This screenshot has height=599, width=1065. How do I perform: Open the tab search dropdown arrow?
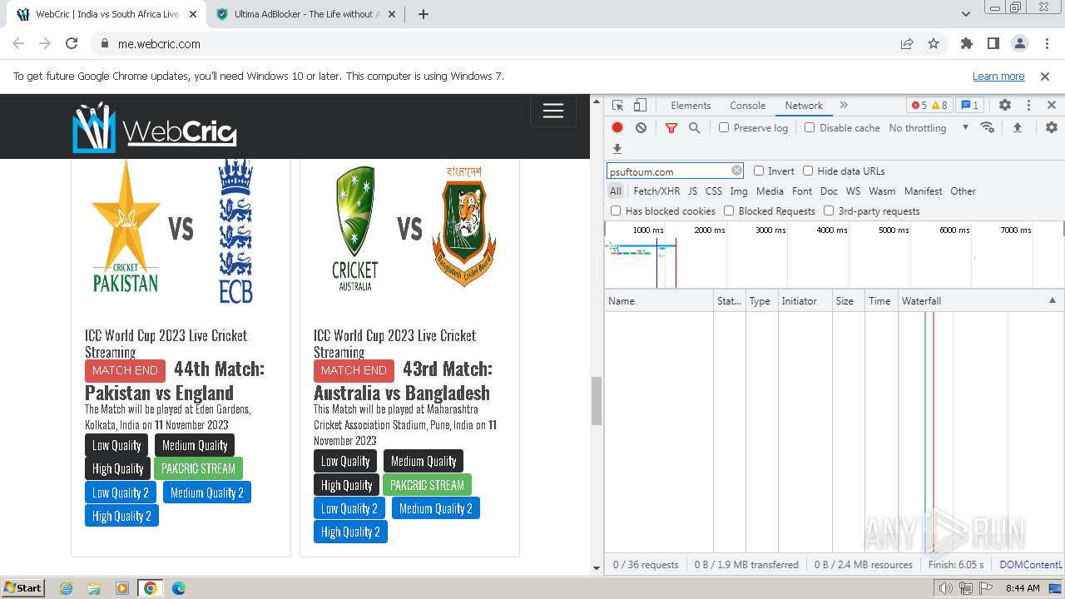966,13
